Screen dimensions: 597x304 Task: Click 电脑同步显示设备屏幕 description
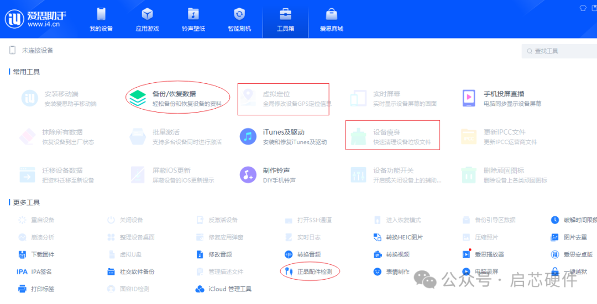[x=512, y=103]
